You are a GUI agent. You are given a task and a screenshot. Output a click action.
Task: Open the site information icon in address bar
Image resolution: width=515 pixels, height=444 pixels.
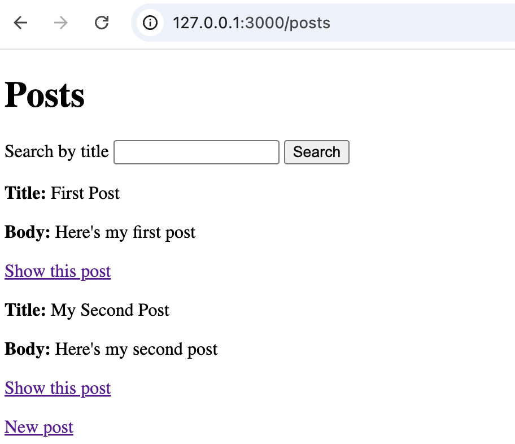[x=150, y=23]
